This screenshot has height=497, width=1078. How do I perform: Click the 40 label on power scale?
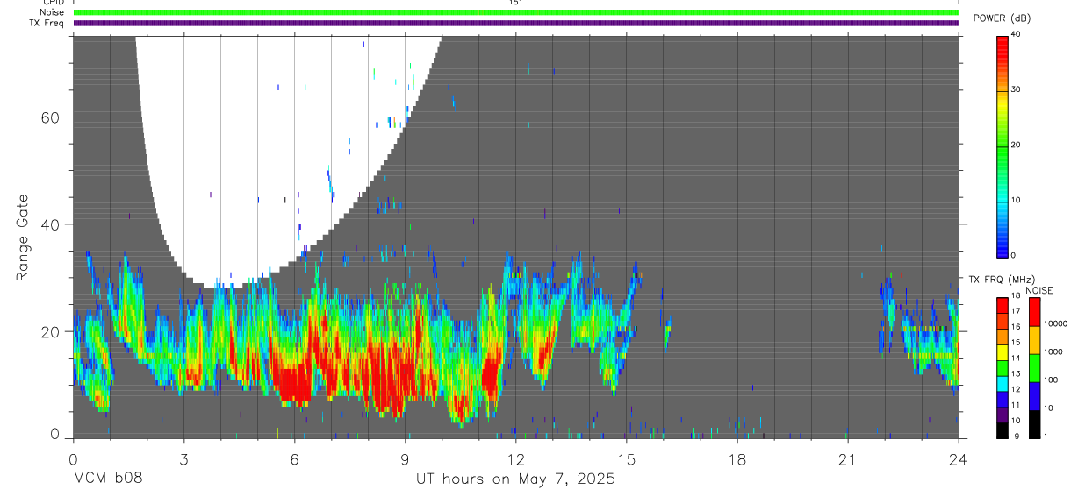pyautogui.click(x=1017, y=34)
